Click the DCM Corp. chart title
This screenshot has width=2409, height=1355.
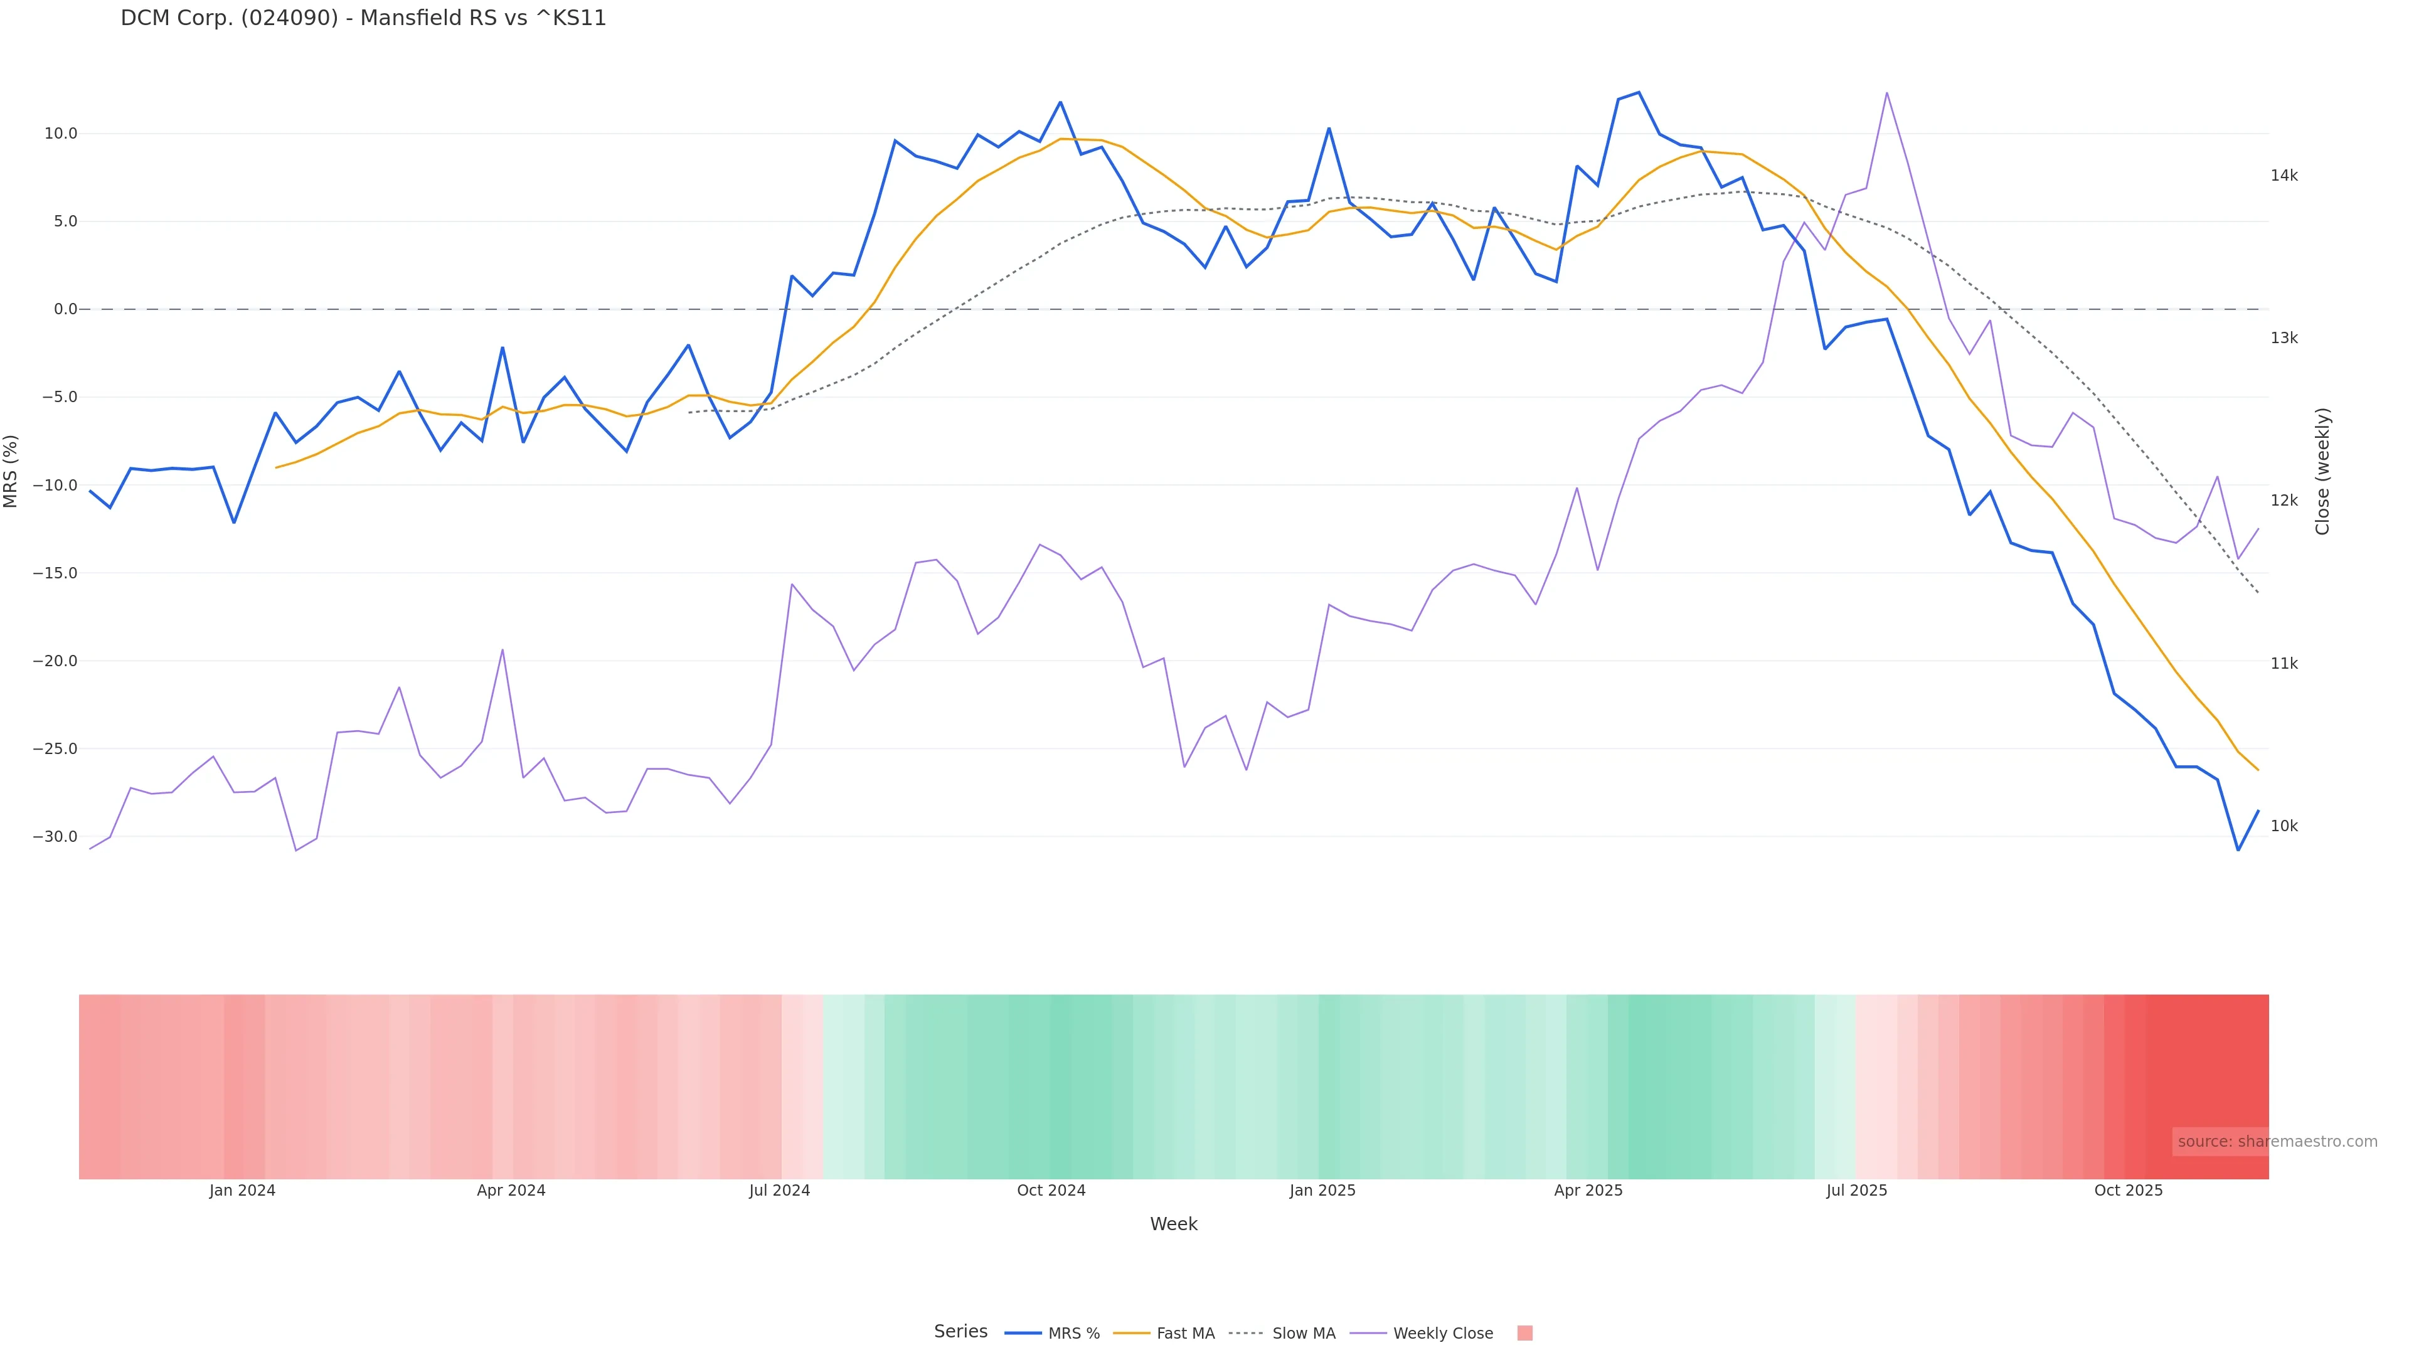[x=363, y=19]
